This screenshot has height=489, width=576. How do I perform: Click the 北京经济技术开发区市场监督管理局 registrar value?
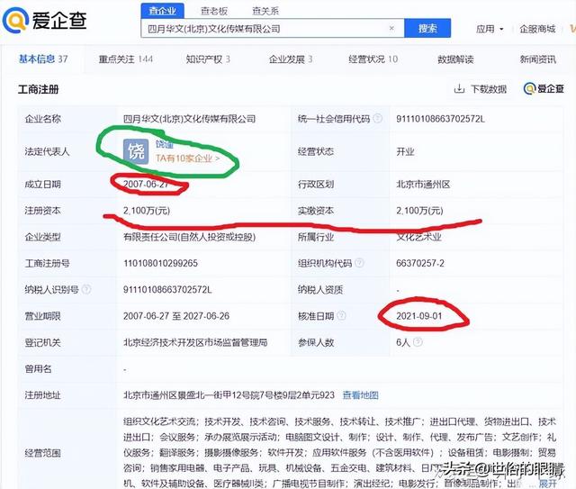(x=195, y=343)
